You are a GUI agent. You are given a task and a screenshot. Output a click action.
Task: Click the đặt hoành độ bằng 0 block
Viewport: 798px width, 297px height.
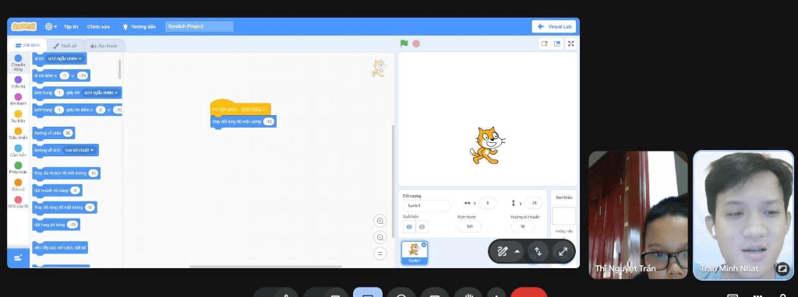pos(57,190)
